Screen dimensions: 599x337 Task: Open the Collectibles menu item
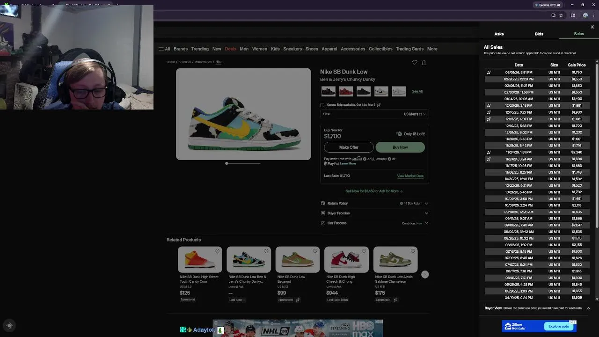[380, 49]
